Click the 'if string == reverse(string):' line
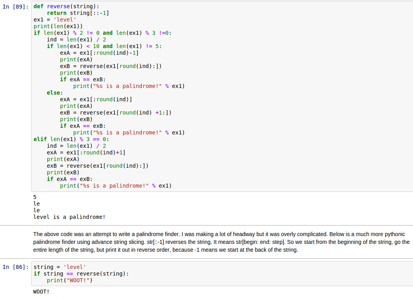Viewport: 413px width, 299px height. 81,274
